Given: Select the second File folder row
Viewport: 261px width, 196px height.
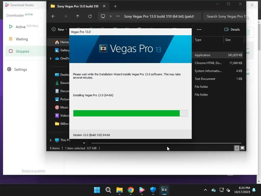Looking at the screenshot, I should [217, 95].
